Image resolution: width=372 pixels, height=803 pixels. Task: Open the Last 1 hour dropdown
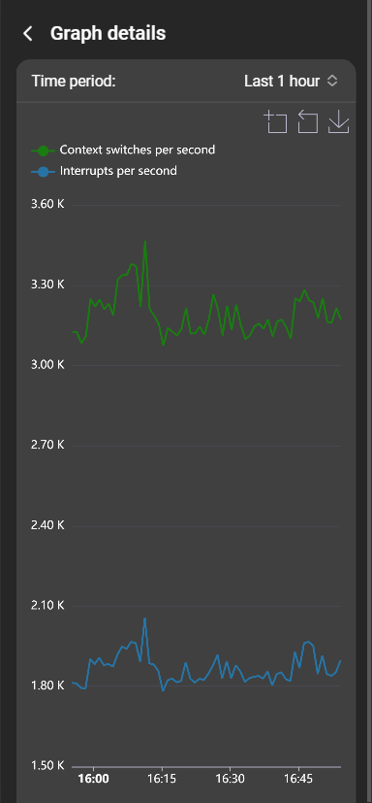tap(291, 81)
